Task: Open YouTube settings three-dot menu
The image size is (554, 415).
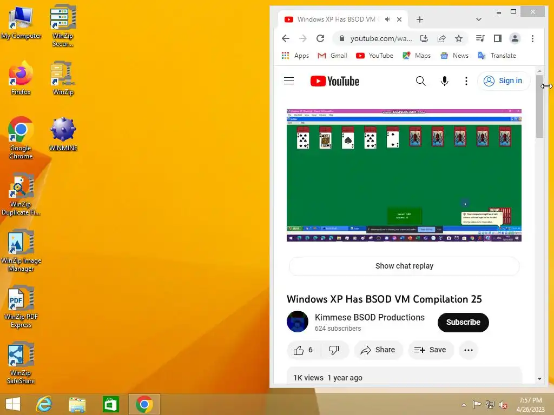Action: 466,81
